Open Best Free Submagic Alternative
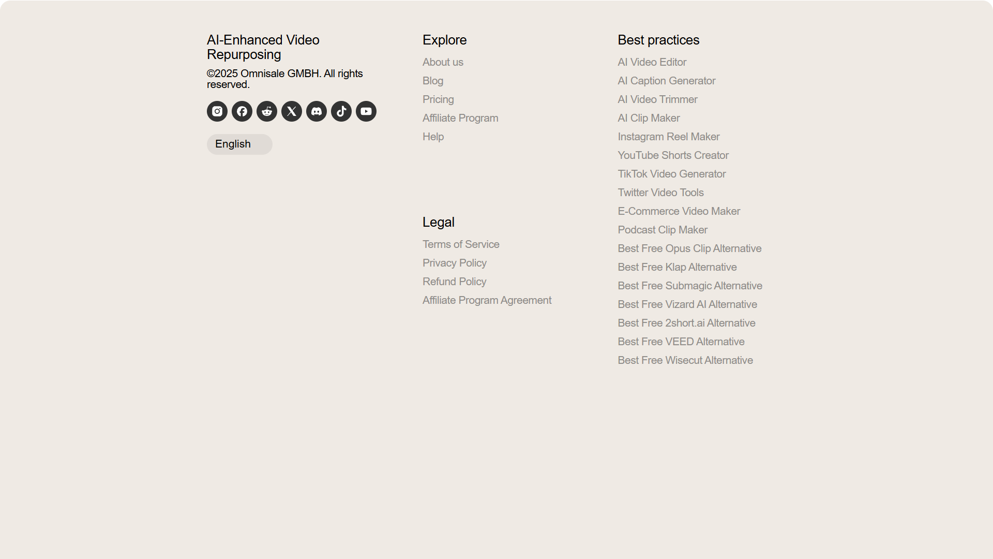The height and width of the screenshot is (559, 993). (690, 286)
